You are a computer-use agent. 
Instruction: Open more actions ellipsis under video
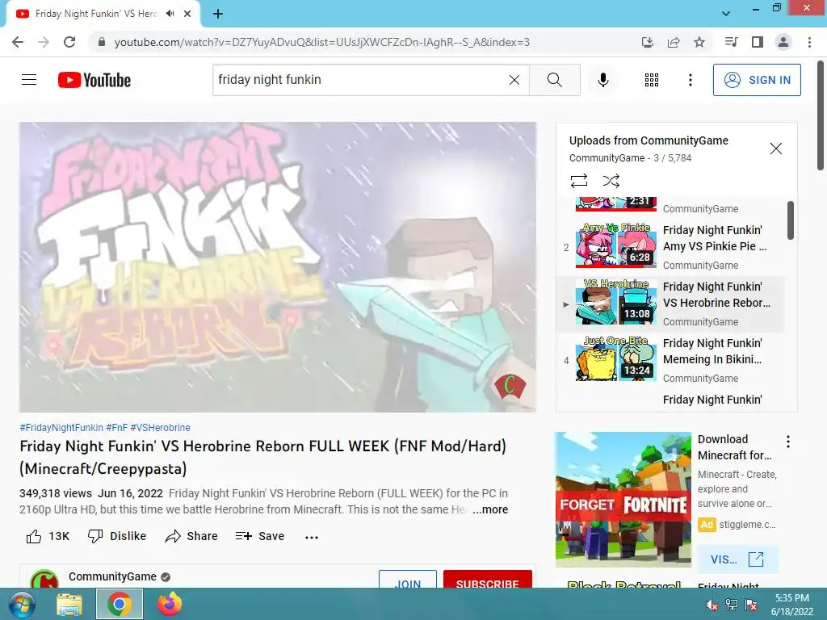click(312, 537)
